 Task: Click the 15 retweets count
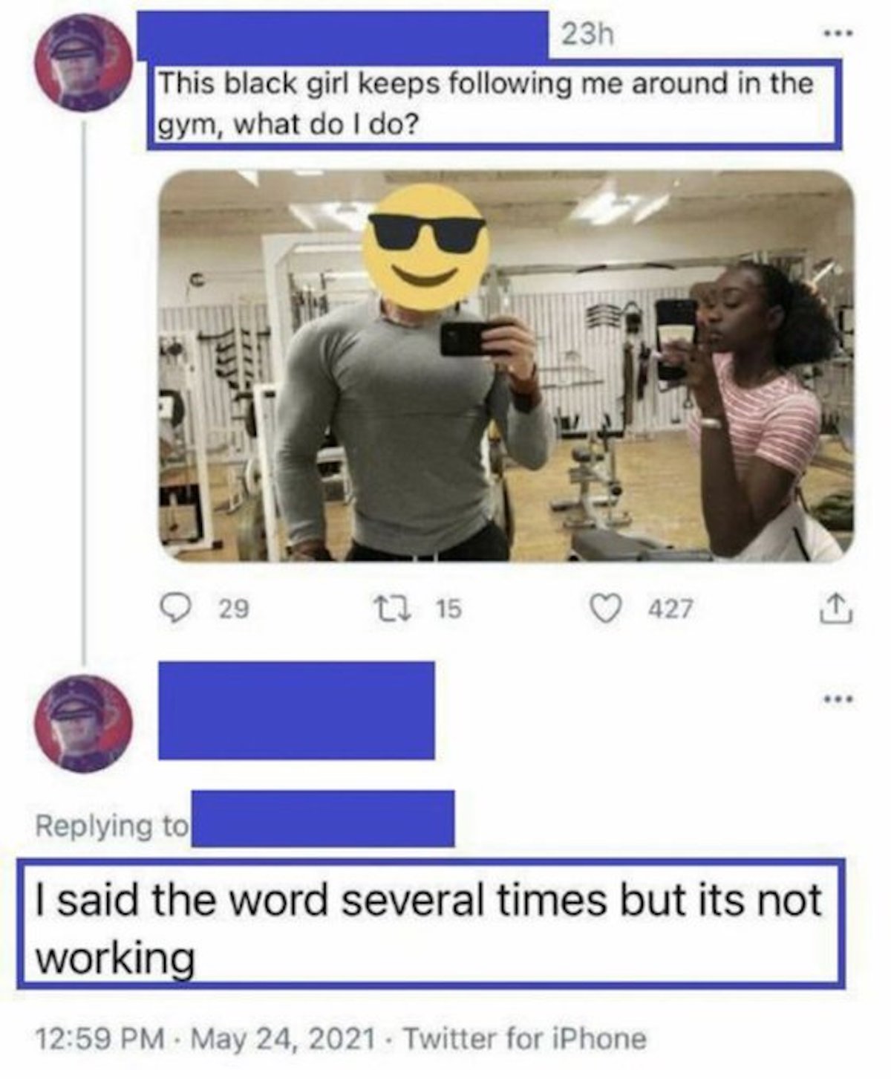(447, 609)
